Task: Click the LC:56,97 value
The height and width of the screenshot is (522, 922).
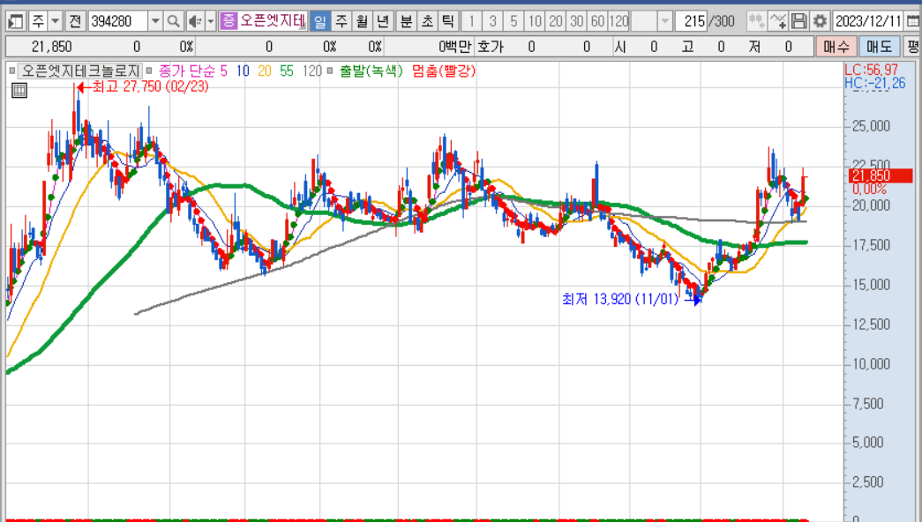Action: [x=872, y=70]
